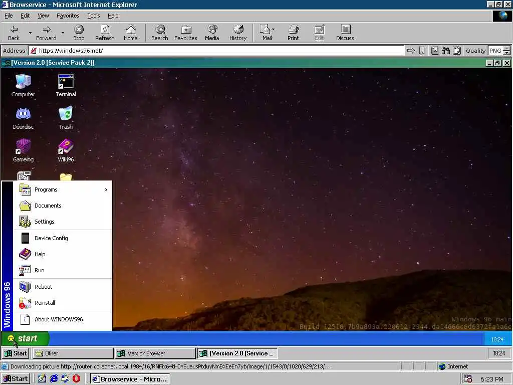Switch to Version Browser taskbar item

point(155,353)
